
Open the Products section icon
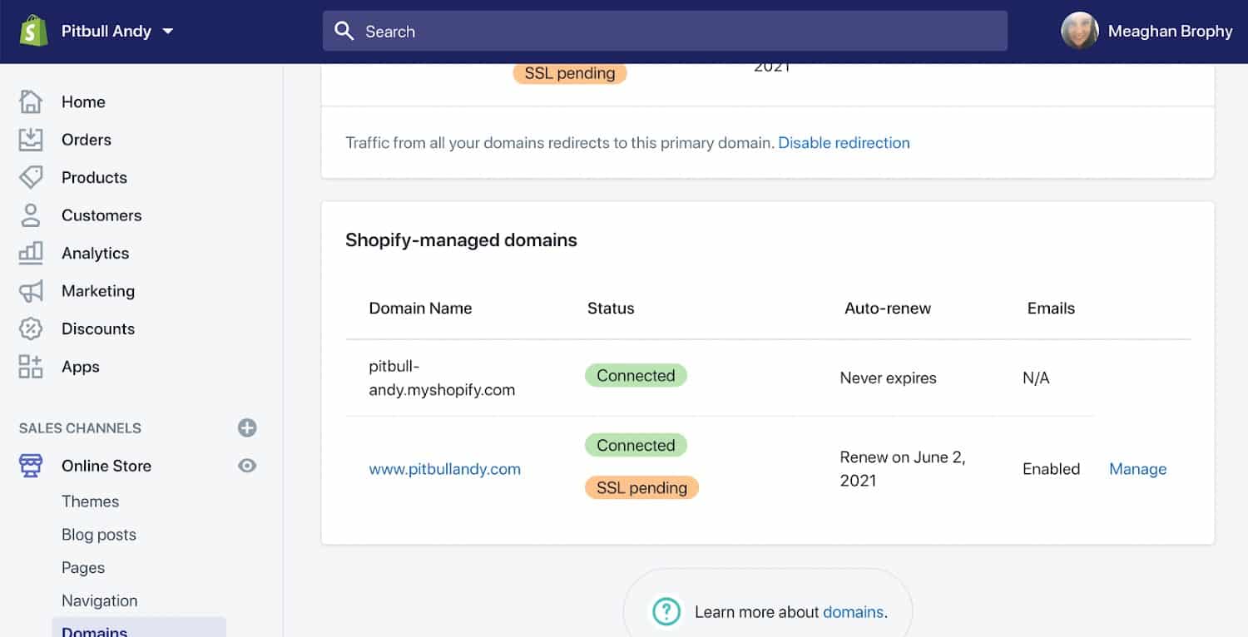tap(31, 177)
